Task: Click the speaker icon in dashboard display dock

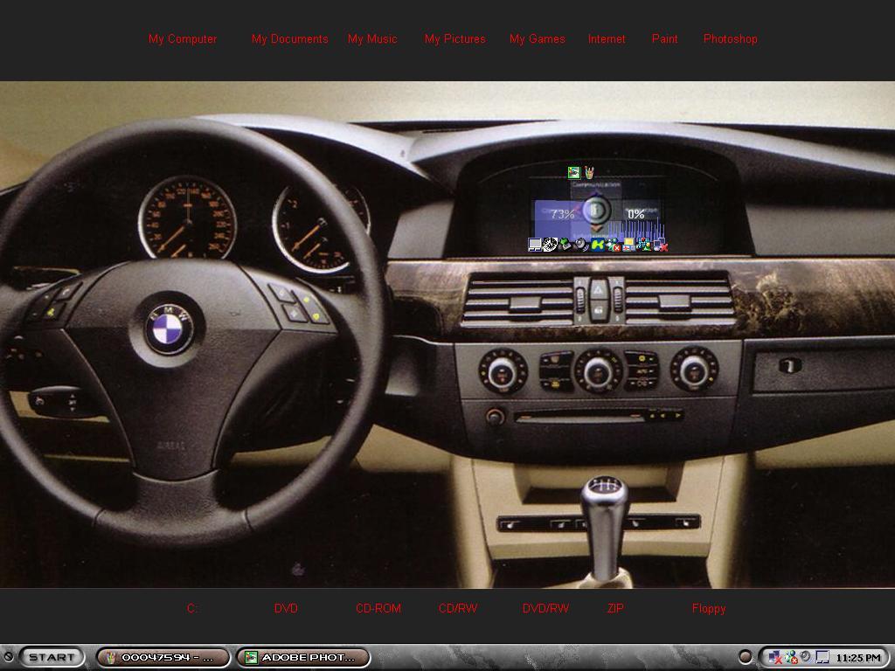Action: click(x=581, y=245)
